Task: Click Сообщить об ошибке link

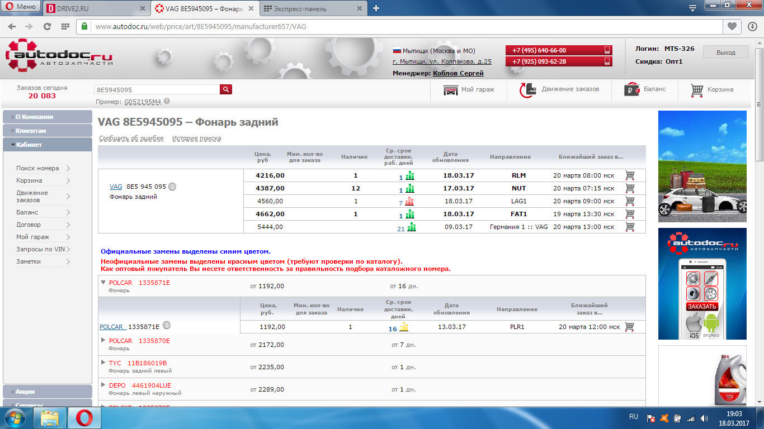Action: [131, 138]
